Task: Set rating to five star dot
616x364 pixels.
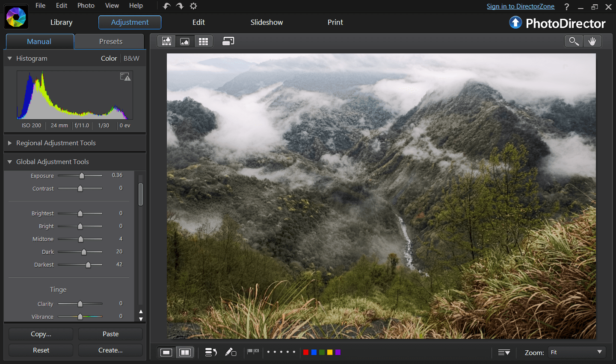Action: click(294, 352)
